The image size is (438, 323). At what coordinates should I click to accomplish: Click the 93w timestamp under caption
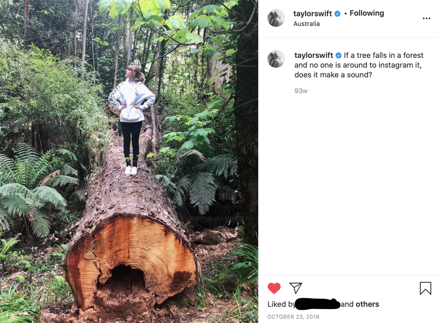pos(301,91)
